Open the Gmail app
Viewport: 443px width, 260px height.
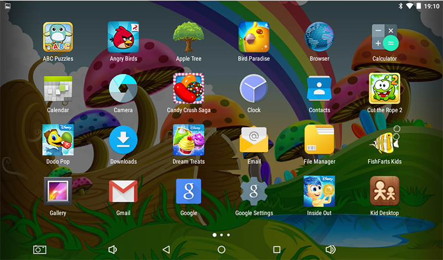(x=123, y=191)
